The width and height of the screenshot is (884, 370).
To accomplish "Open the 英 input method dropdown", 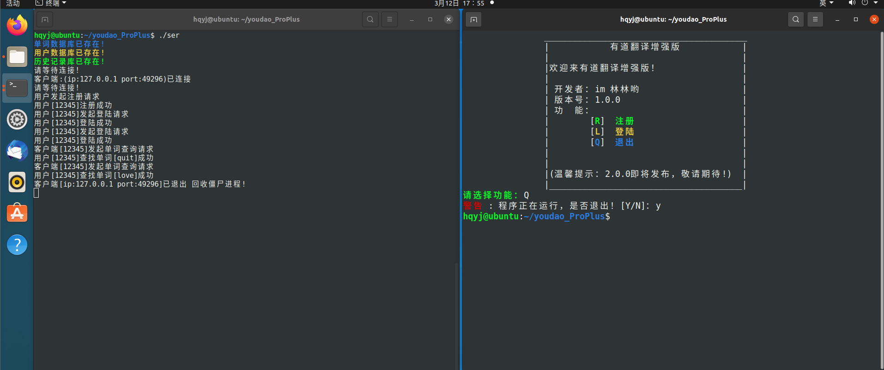I will [826, 3].
